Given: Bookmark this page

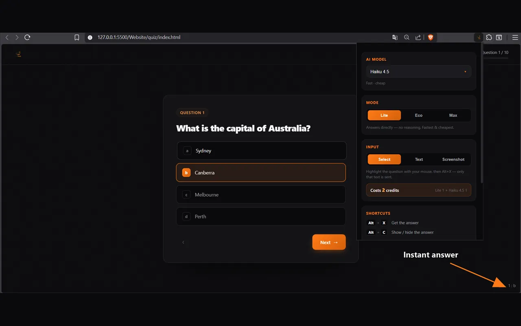Looking at the screenshot, I should point(77,37).
